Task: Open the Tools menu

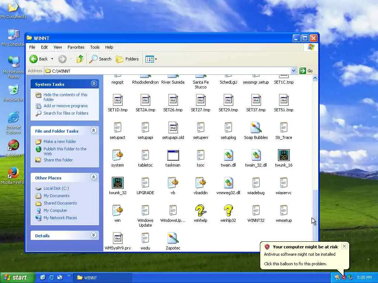Action: click(x=95, y=47)
